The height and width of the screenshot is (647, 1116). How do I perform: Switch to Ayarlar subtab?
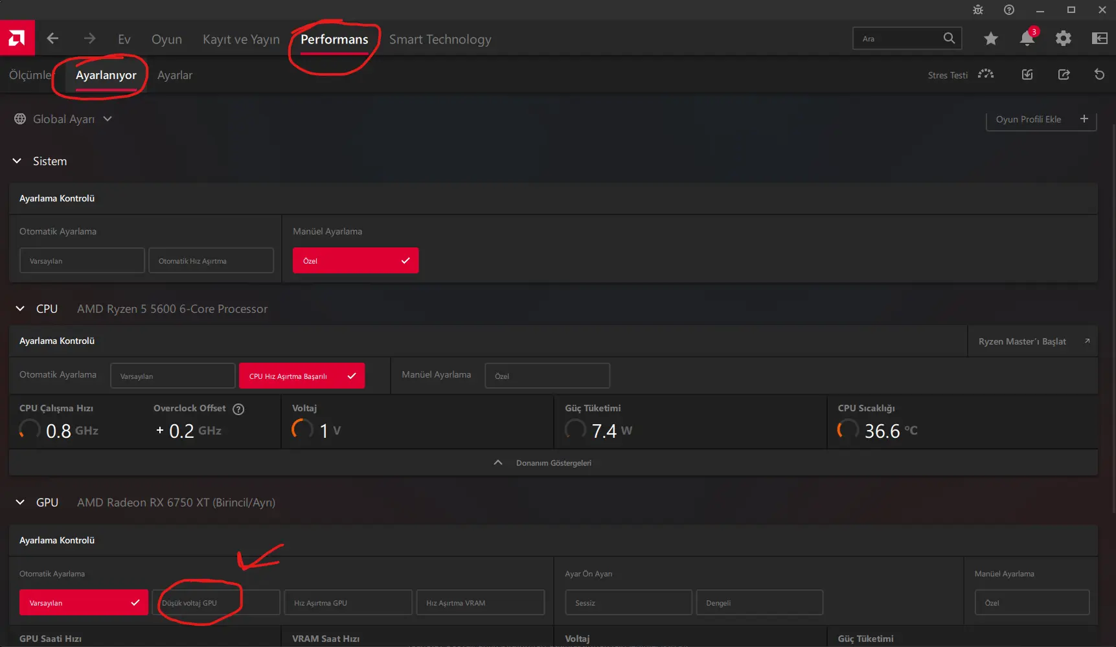click(175, 75)
